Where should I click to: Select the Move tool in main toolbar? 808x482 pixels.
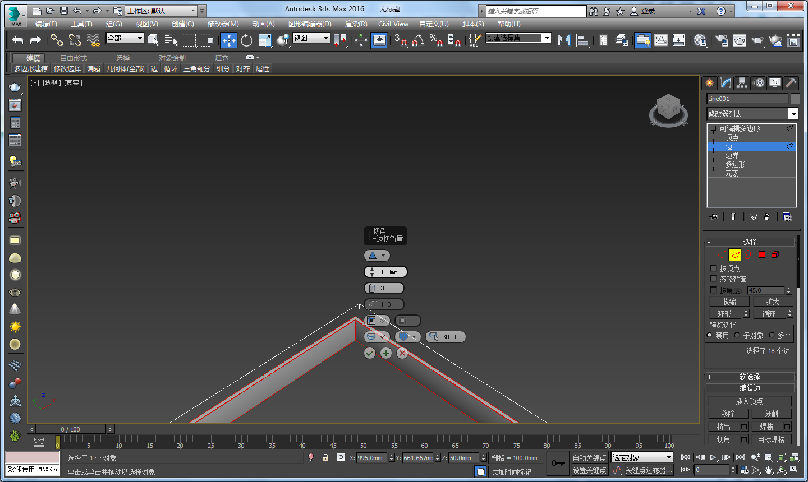(x=228, y=40)
